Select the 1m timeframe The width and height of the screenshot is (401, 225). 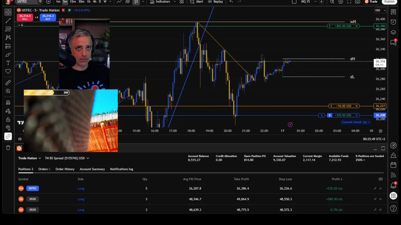[x=58, y=2]
